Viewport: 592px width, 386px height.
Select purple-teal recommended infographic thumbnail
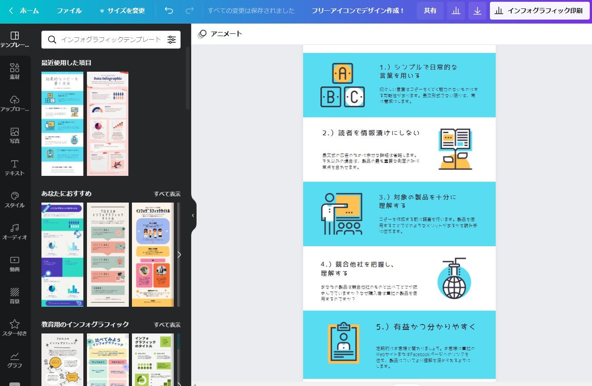(62, 255)
